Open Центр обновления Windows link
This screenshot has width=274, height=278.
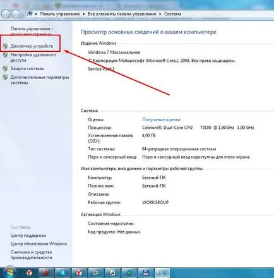[39, 244]
